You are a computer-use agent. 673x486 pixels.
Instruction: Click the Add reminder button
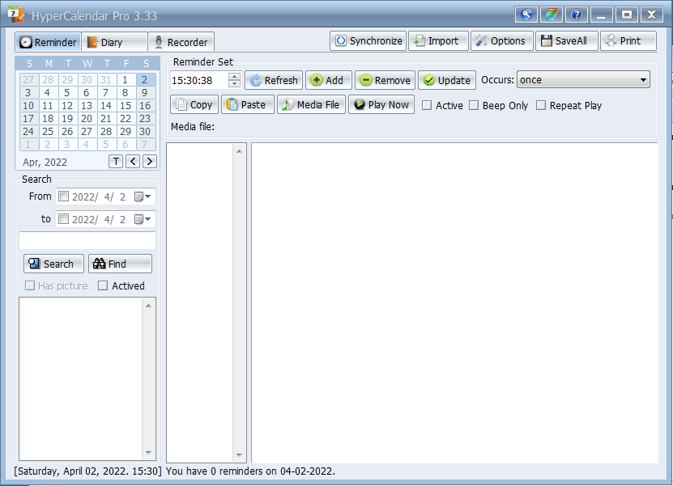point(327,80)
